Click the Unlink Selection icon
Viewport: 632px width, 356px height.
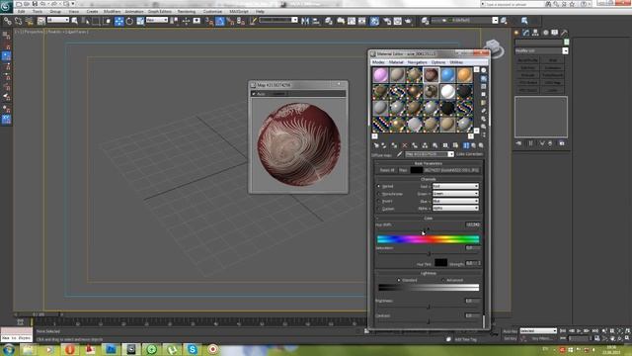(x=18, y=21)
